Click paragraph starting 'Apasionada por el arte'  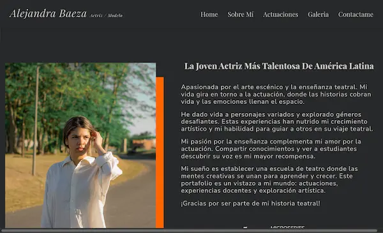coord(276,94)
